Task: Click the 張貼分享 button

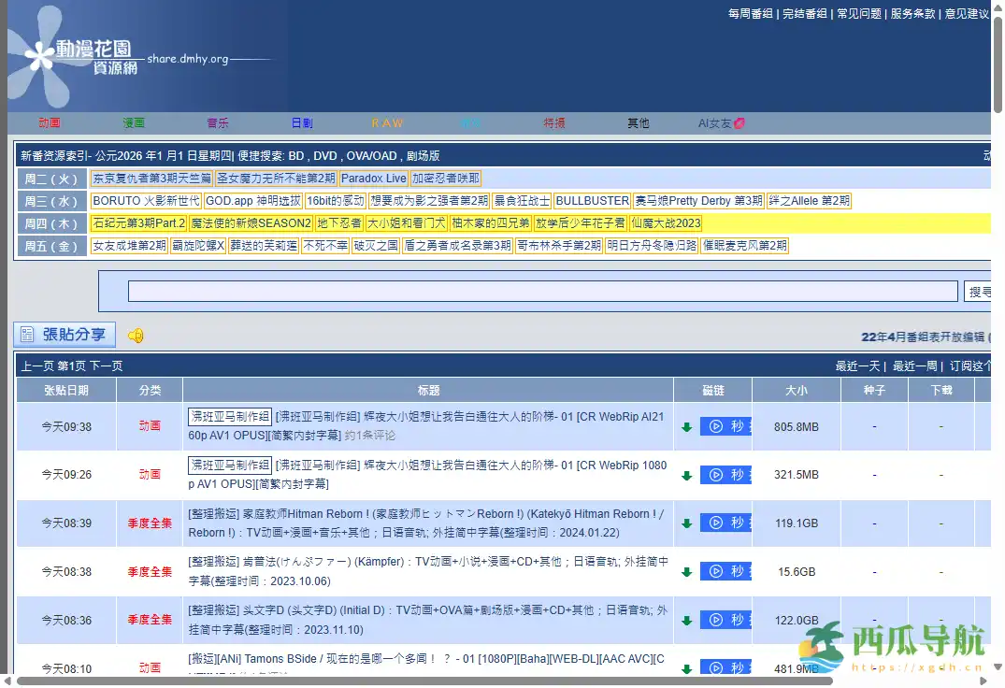Action: [64, 335]
